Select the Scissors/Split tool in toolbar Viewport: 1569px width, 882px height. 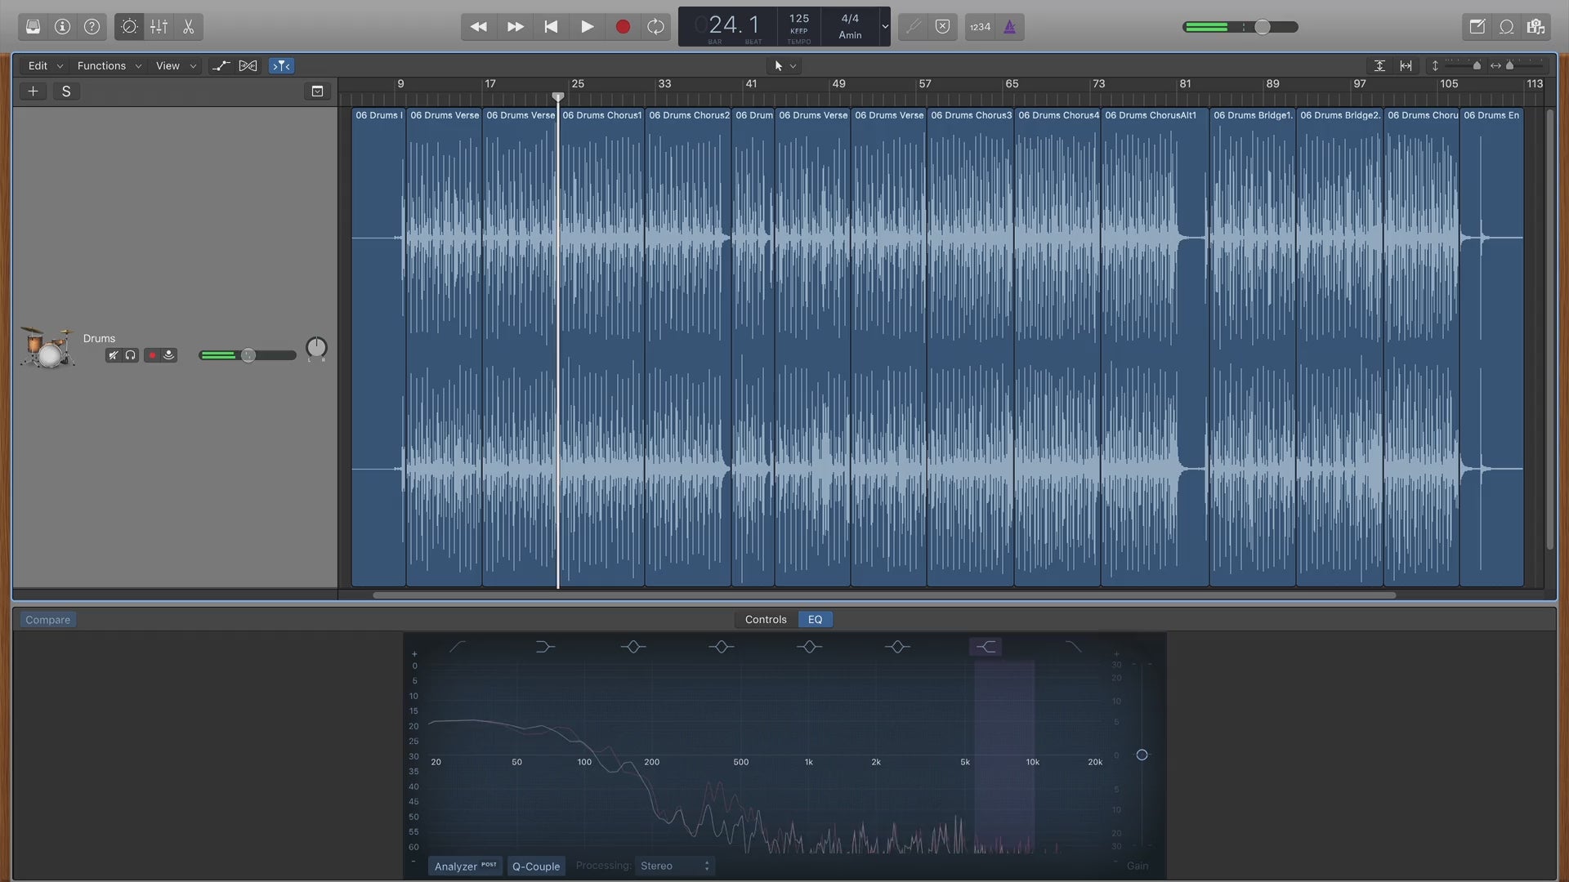(187, 26)
